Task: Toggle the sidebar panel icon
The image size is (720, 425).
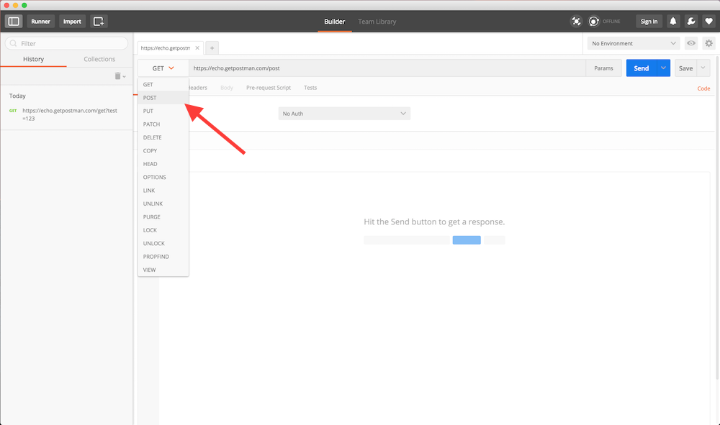Action: coord(13,21)
